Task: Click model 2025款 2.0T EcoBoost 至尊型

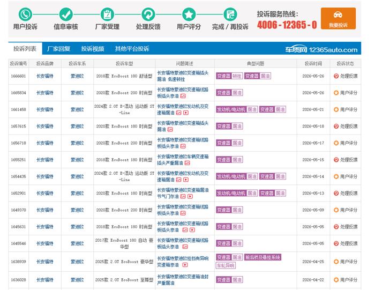Action: (124, 280)
